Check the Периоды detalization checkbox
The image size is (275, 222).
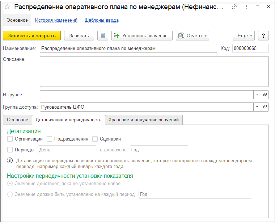click(10, 150)
